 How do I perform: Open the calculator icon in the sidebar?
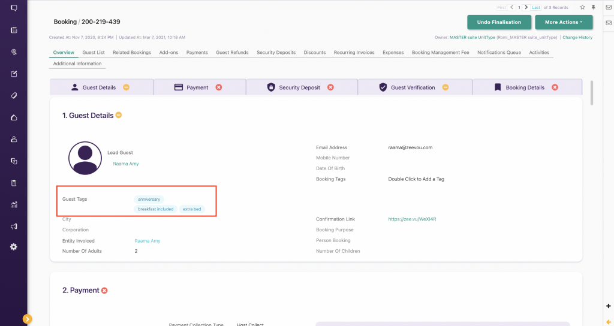[x=14, y=183]
